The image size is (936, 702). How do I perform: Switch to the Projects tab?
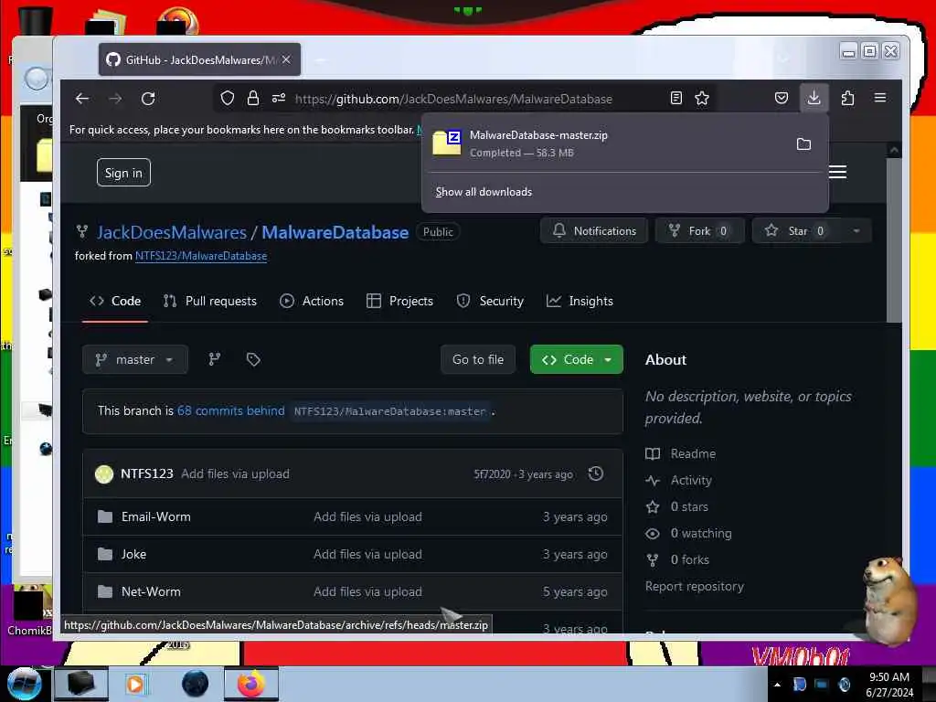400,301
